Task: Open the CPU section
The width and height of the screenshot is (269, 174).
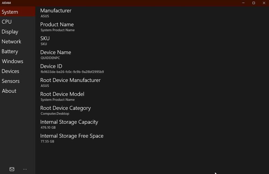Action: click(7, 22)
